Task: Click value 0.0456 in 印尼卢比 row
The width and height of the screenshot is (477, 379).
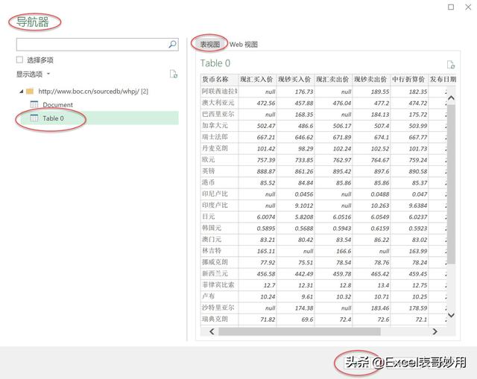Action: 304,194
